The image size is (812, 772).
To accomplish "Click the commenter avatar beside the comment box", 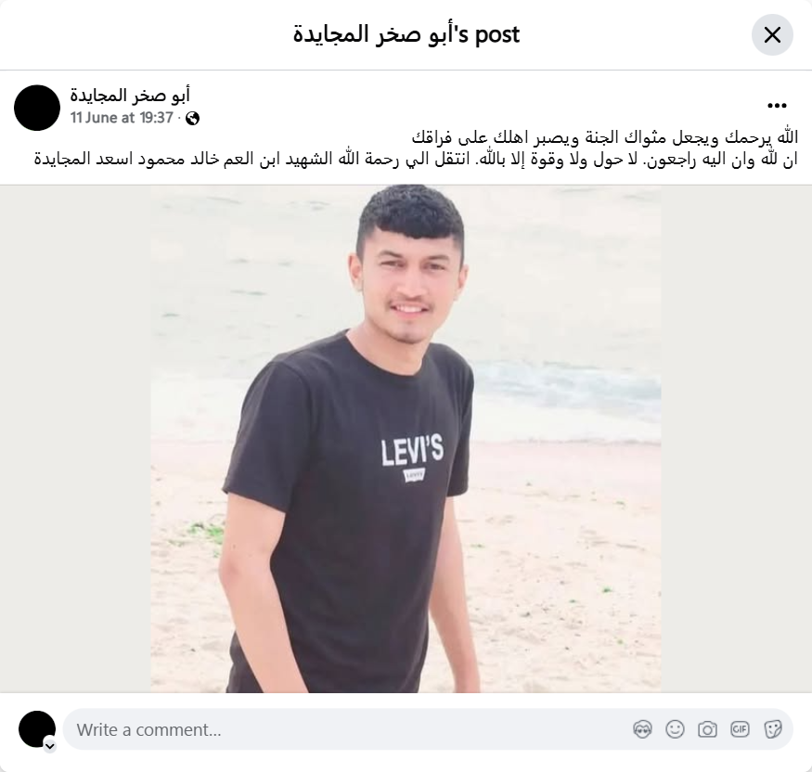I will [37, 729].
